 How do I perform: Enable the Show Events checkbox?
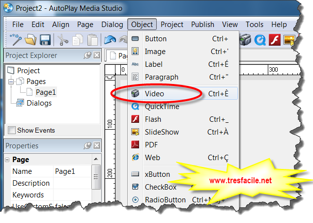(12, 130)
